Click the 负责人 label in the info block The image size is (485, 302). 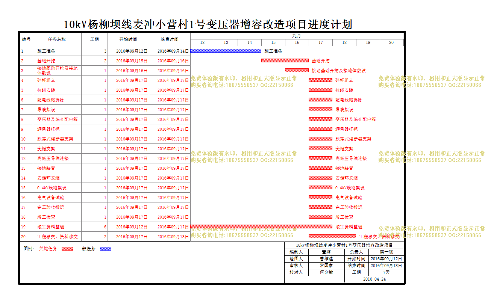pos(356,252)
